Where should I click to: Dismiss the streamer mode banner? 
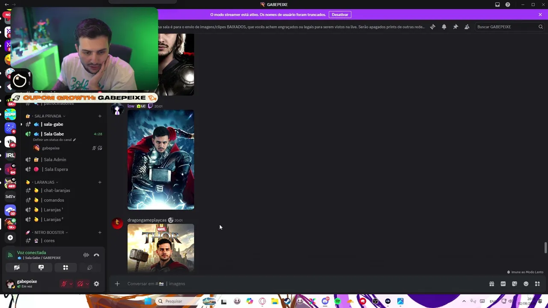tap(540, 15)
